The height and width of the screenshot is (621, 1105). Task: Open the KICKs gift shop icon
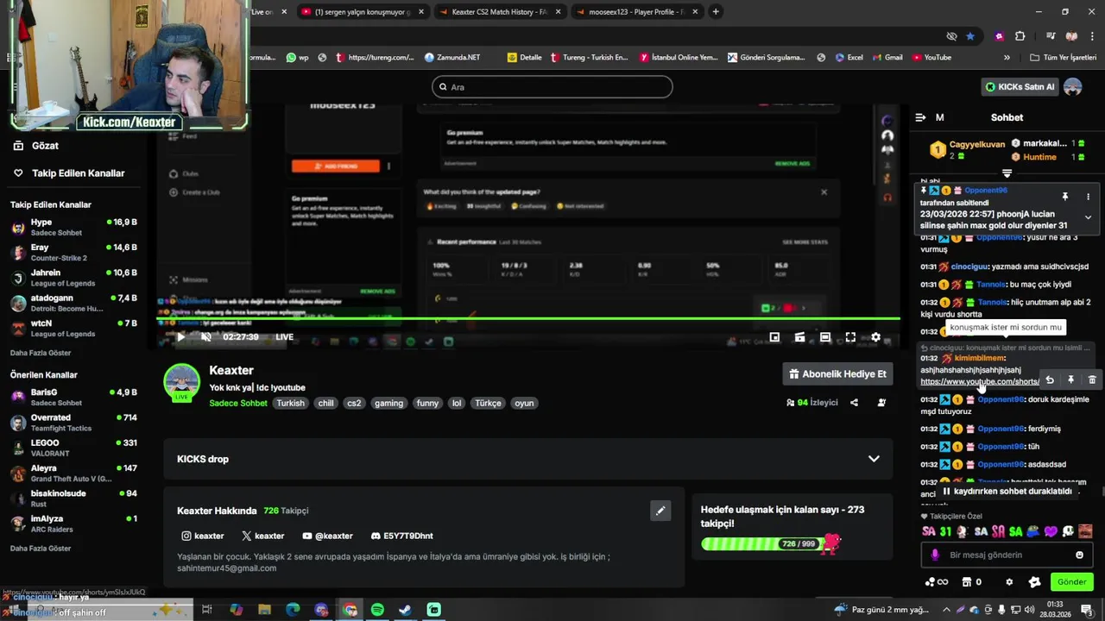[x=967, y=582]
